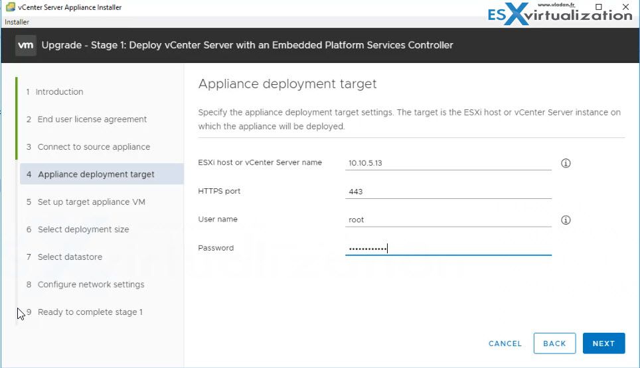Click the Password input field
Viewport: 640px width, 368px height.
pyautogui.click(x=448, y=248)
